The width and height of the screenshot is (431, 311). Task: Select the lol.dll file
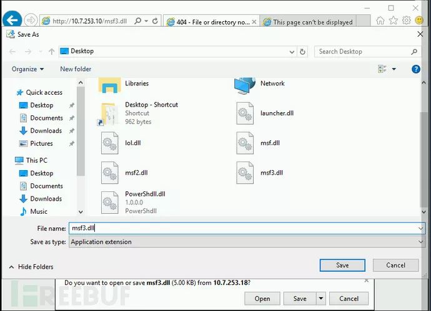pos(121,143)
